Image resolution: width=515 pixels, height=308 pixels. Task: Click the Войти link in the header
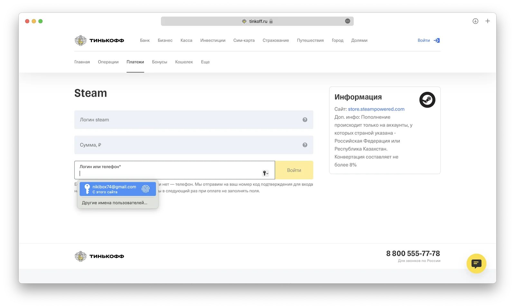(x=424, y=41)
